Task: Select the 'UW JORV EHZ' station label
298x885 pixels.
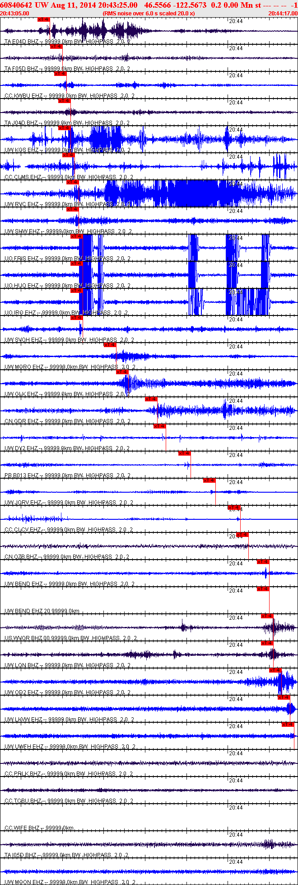Action: tap(23, 503)
